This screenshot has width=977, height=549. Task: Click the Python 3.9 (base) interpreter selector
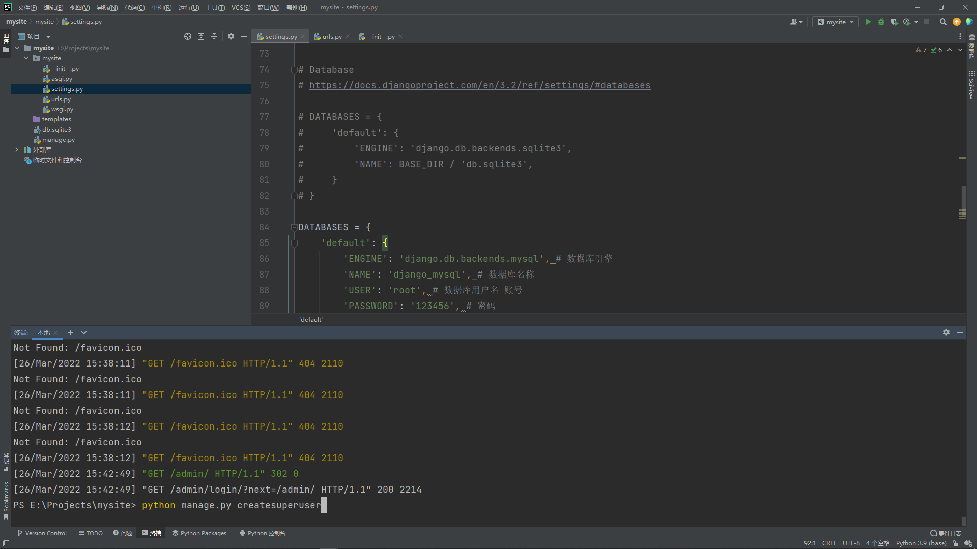[921, 543]
